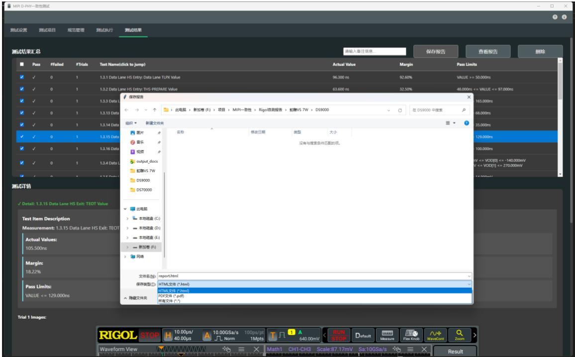
Task: Open the 保存类型 file type combo box
Action: (315, 284)
